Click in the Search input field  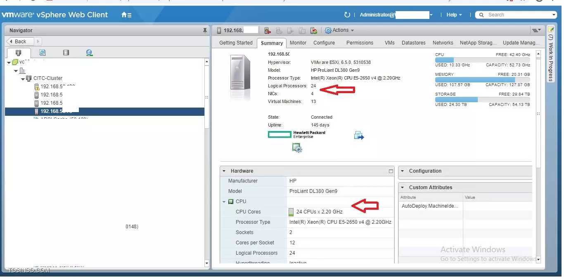point(518,15)
